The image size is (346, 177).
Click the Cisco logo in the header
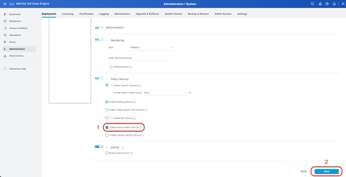pyautogui.click(x=12, y=4)
